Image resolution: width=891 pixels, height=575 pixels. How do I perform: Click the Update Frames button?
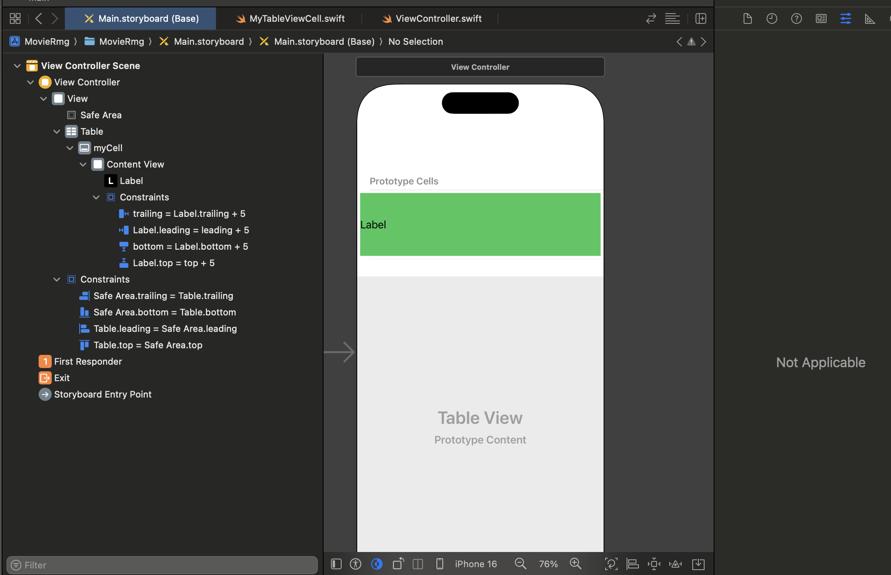[611, 564]
